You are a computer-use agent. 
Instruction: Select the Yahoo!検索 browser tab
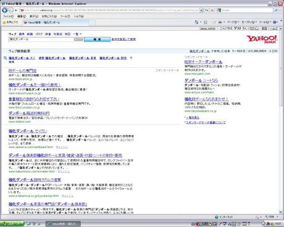tap(56, 23)
